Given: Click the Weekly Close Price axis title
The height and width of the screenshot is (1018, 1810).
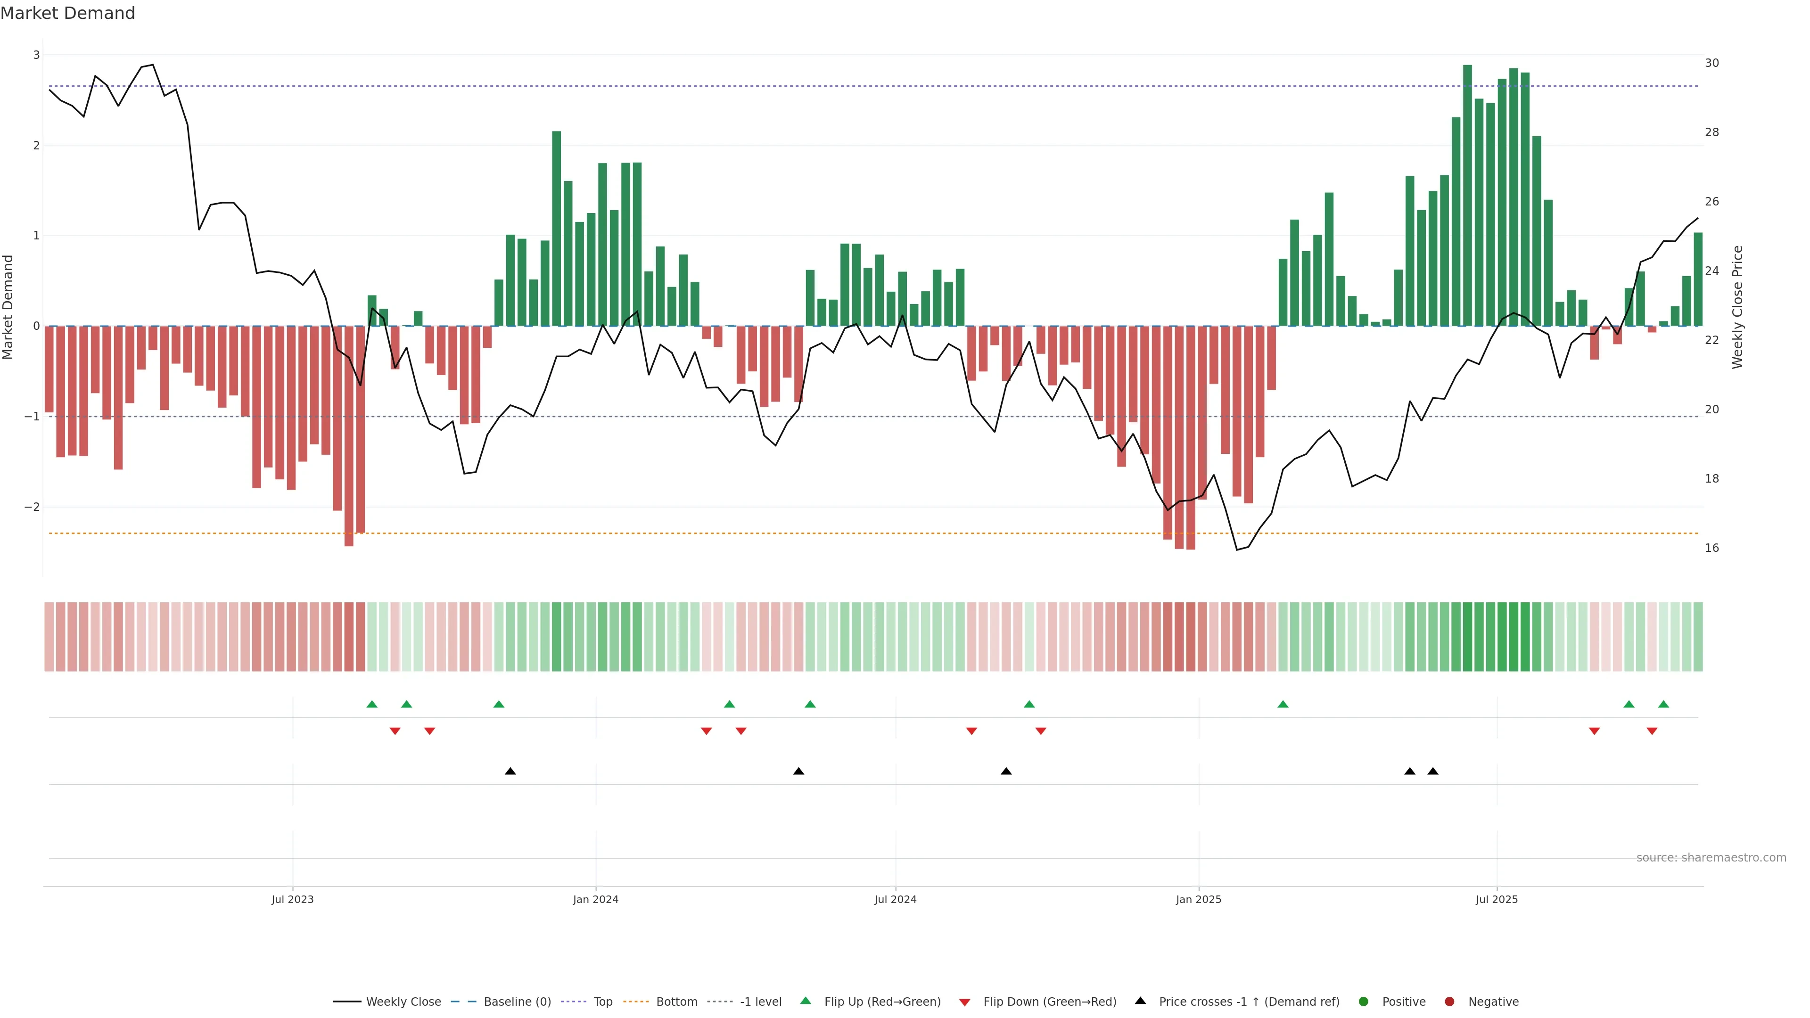Looking at the screenshot, I should (1737, 307).
